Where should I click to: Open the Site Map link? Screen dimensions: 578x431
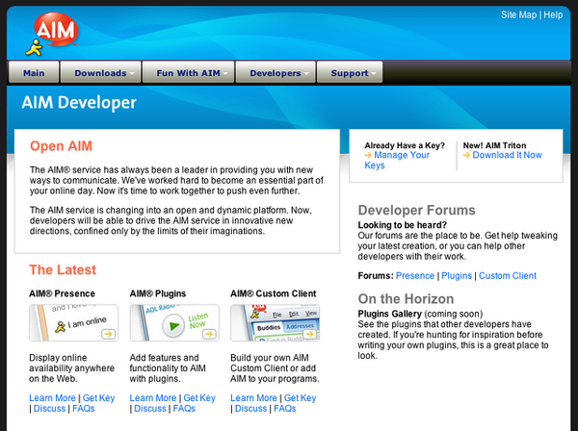(x=518, y=15)
